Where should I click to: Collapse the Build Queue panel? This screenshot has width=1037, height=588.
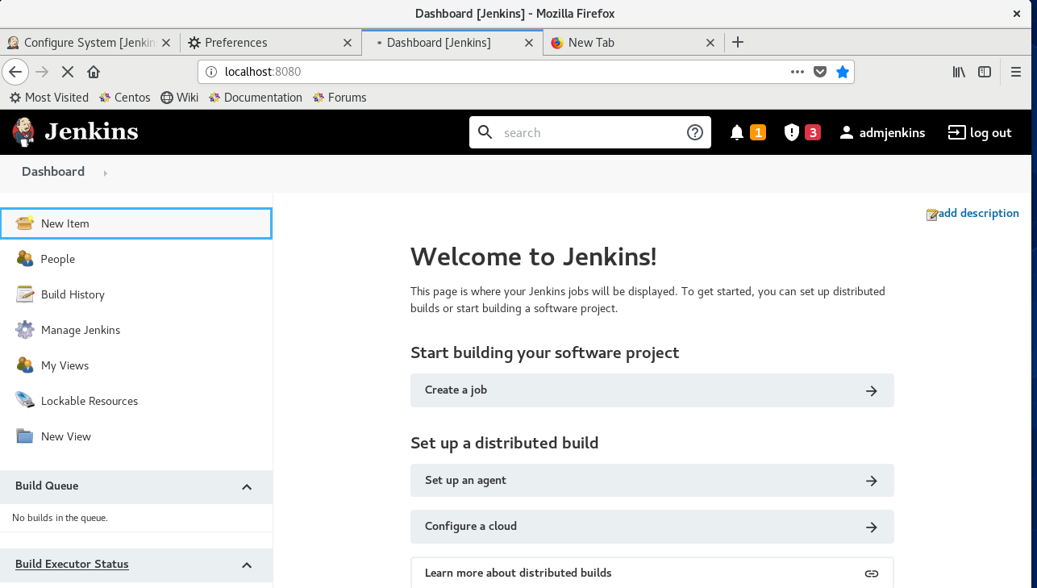pos(247,486)
